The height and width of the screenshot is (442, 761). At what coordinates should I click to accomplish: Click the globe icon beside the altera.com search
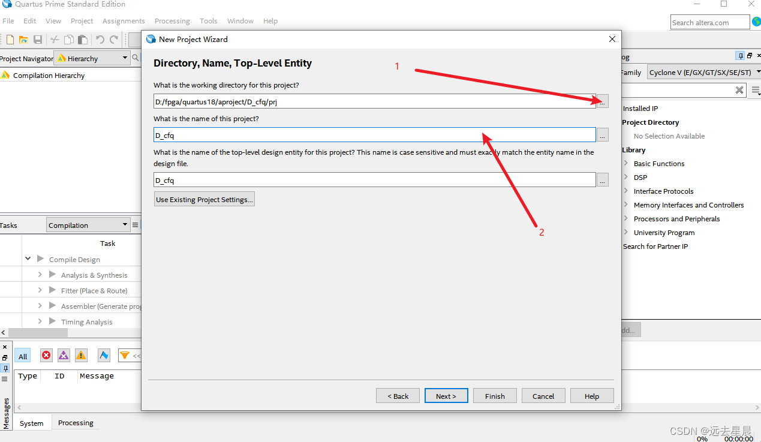(x=756, y=22)
